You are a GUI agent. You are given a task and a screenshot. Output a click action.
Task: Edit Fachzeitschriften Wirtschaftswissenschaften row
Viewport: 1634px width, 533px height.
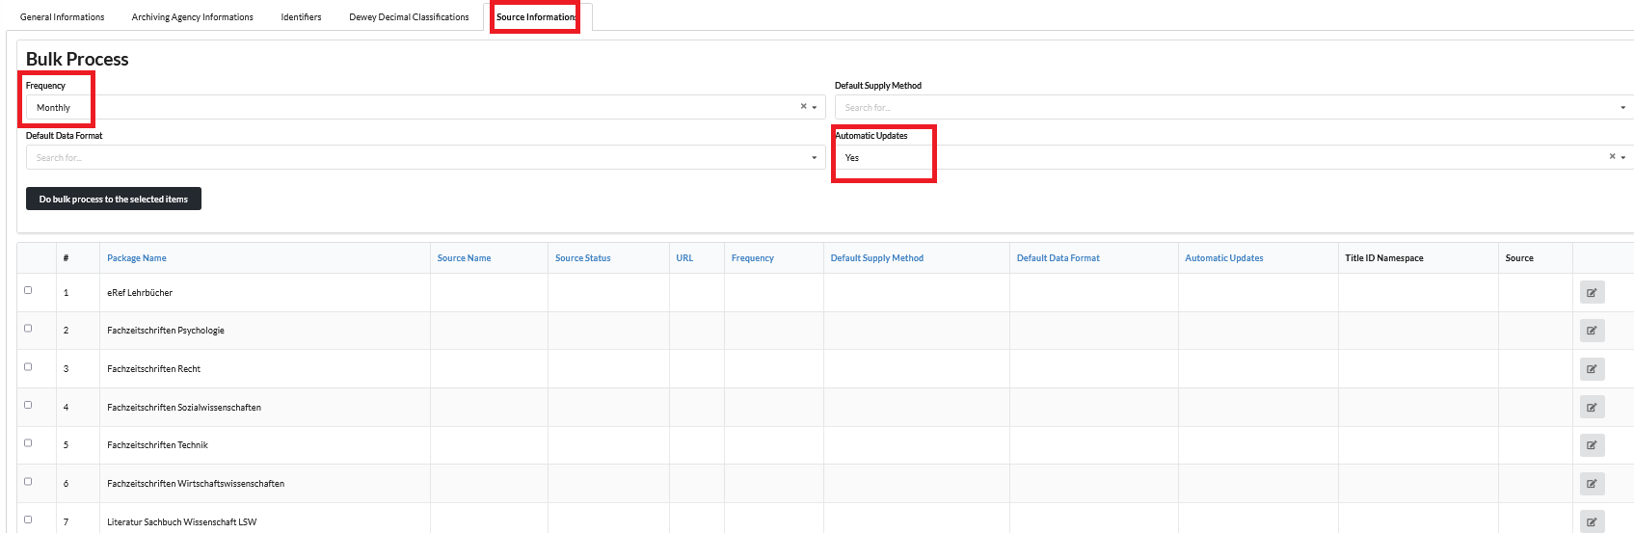(x=1592, y=484)
